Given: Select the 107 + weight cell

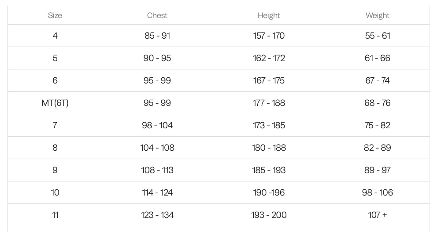Looking at the screenshot, I should (x=378, y=215).
